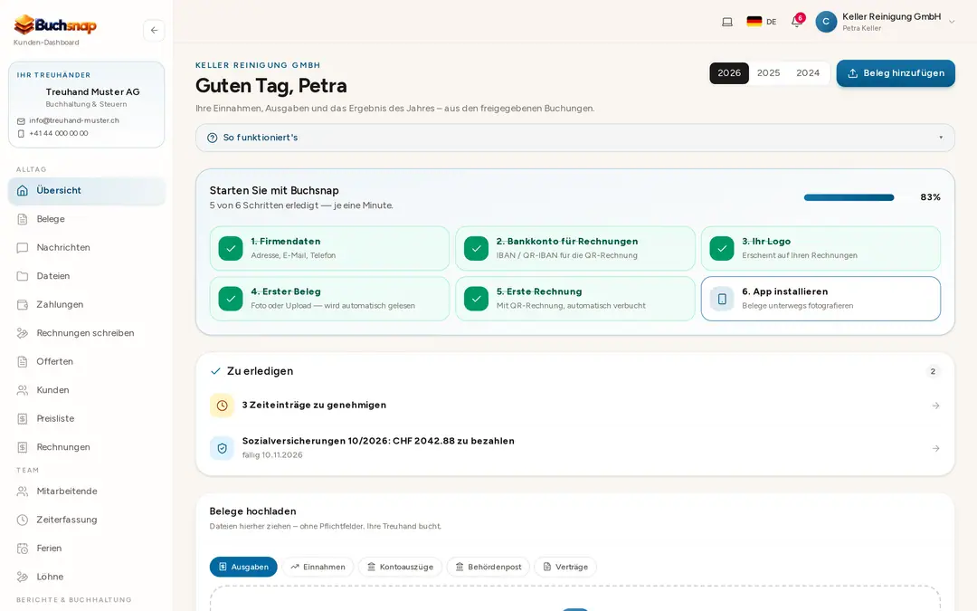
Task: Open arrow for 3 Zeiteinträge zu genehmigen
Action: tap(935, 406)
